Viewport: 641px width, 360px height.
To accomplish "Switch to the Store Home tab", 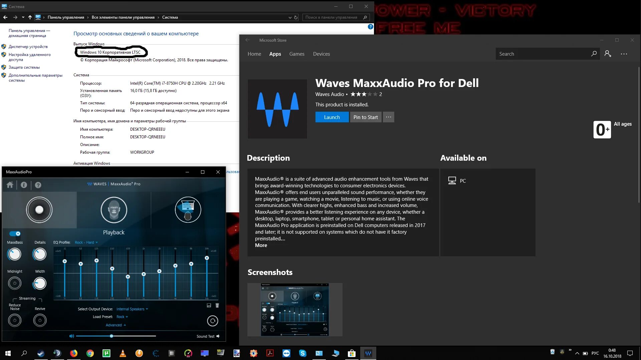I will tap(254, 54).
